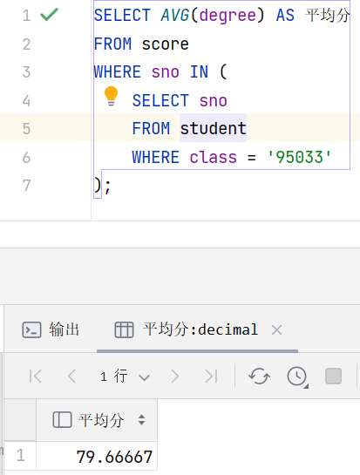Viewport: 360px width, 475px height.
Task: Go to previous page of results
Action: [x=71, y=377]
